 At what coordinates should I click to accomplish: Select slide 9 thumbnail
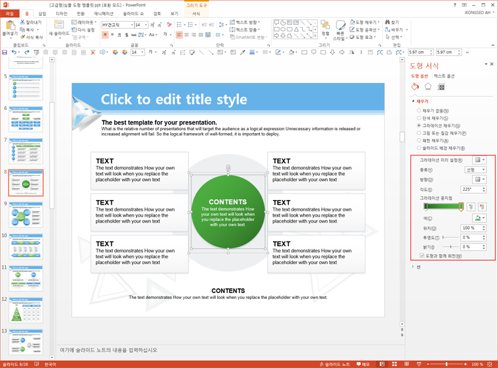pos(26,214)
